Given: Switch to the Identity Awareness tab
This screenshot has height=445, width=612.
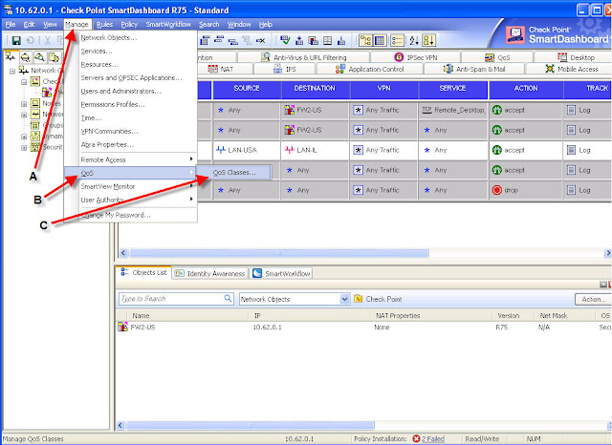Looking at the screenshot, I should [210, 273].
